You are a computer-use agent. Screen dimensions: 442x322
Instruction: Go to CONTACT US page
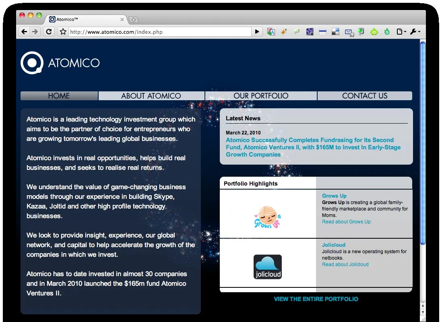(x=365, y=96)
